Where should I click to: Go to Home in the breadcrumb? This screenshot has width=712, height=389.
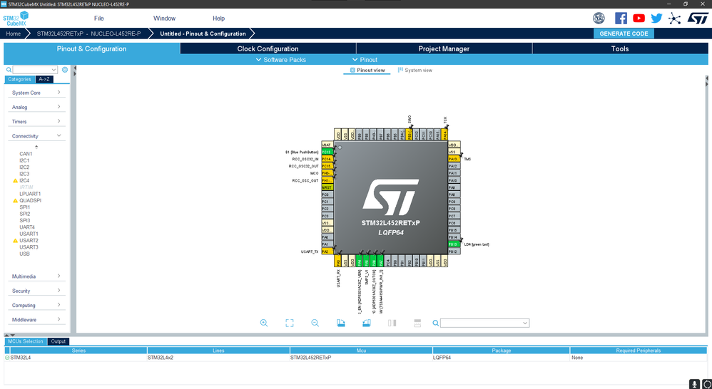(13, 33)
